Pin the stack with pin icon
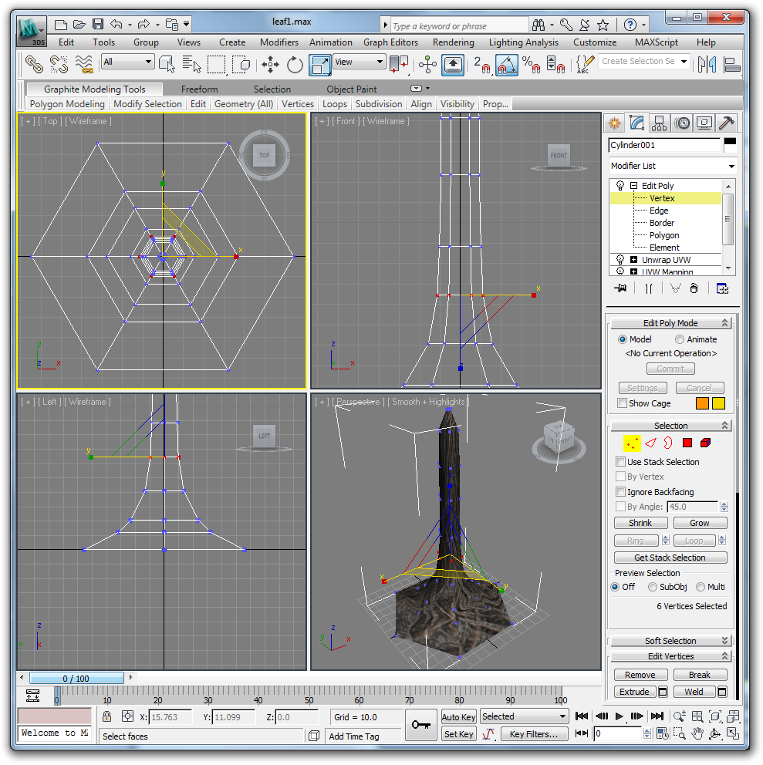Viewport: 763px width, 765px height. [619, 288]
